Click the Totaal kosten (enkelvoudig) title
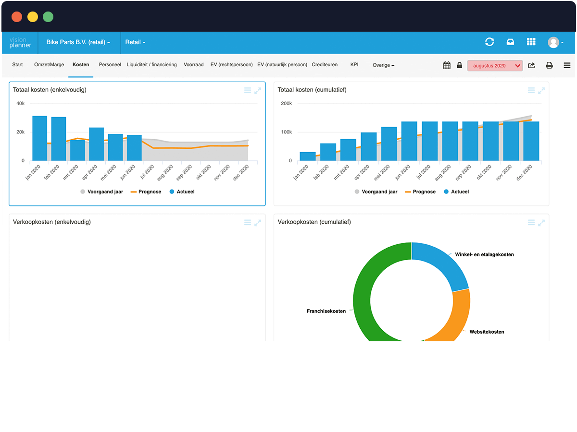The image size is (577, 432). (x=50, y=90)
